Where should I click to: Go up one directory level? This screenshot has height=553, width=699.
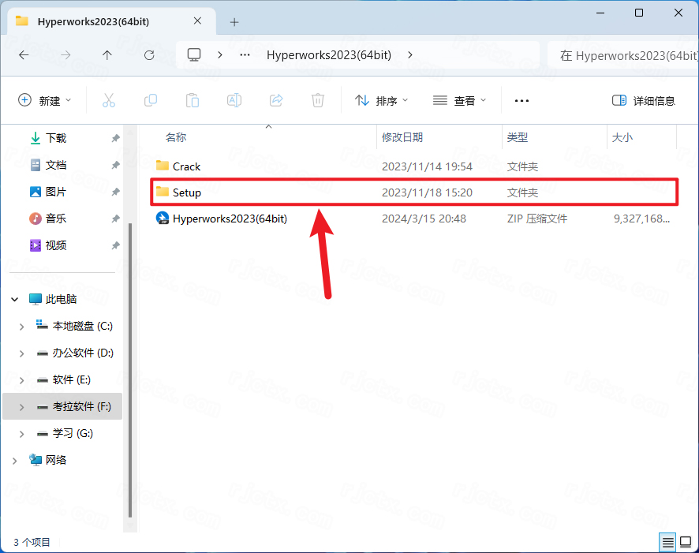click(x=107, y=55)
